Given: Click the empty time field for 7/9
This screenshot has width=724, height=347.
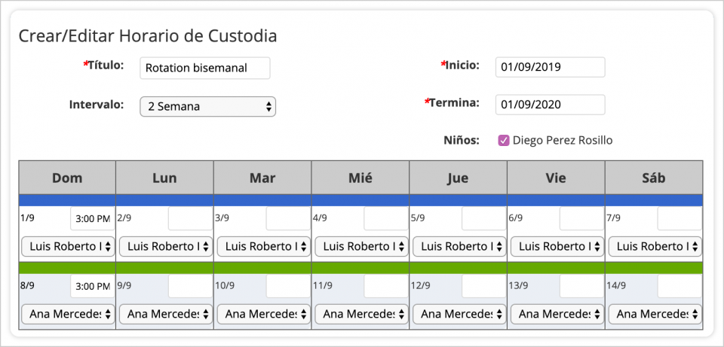Looking at the screenshot, I should pos(680,219).
